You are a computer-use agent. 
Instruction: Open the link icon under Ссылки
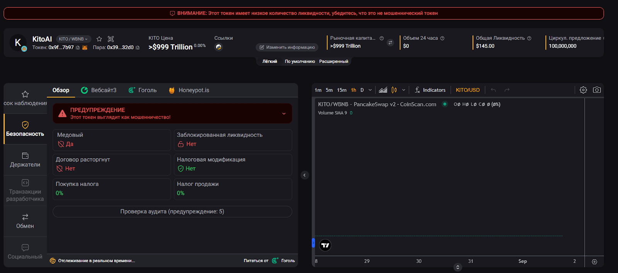click(x=219, y=47)
